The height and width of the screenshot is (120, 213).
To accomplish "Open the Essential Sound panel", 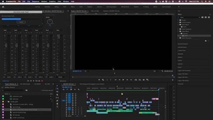I will coord(182,47).
